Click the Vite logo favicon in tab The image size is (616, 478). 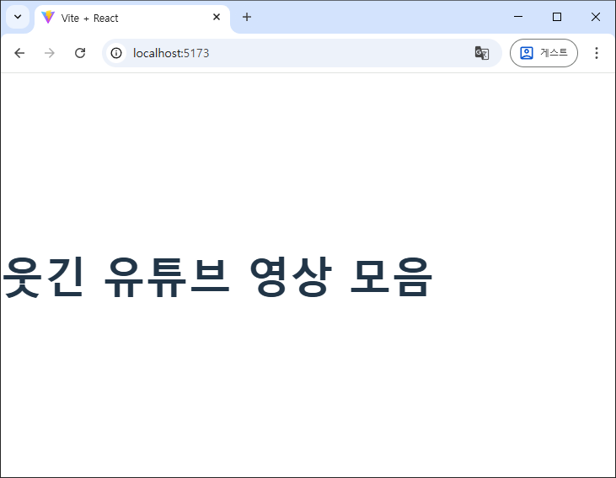point(48,17)
